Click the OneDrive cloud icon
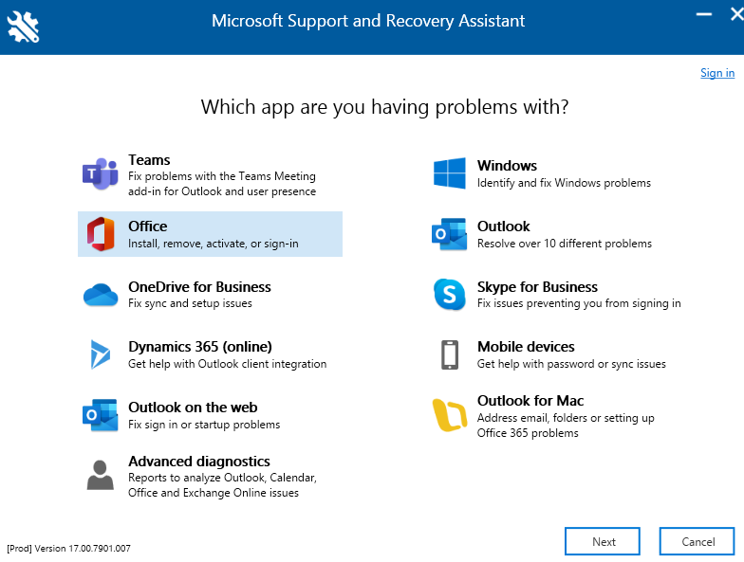Screen dimensions: 744x562 101,295
